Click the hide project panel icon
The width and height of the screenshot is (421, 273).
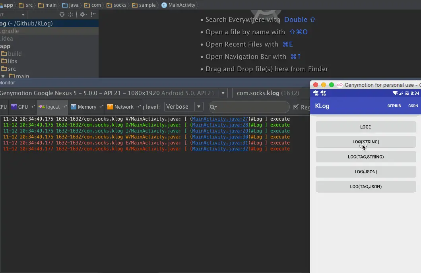tap(93, 14)
